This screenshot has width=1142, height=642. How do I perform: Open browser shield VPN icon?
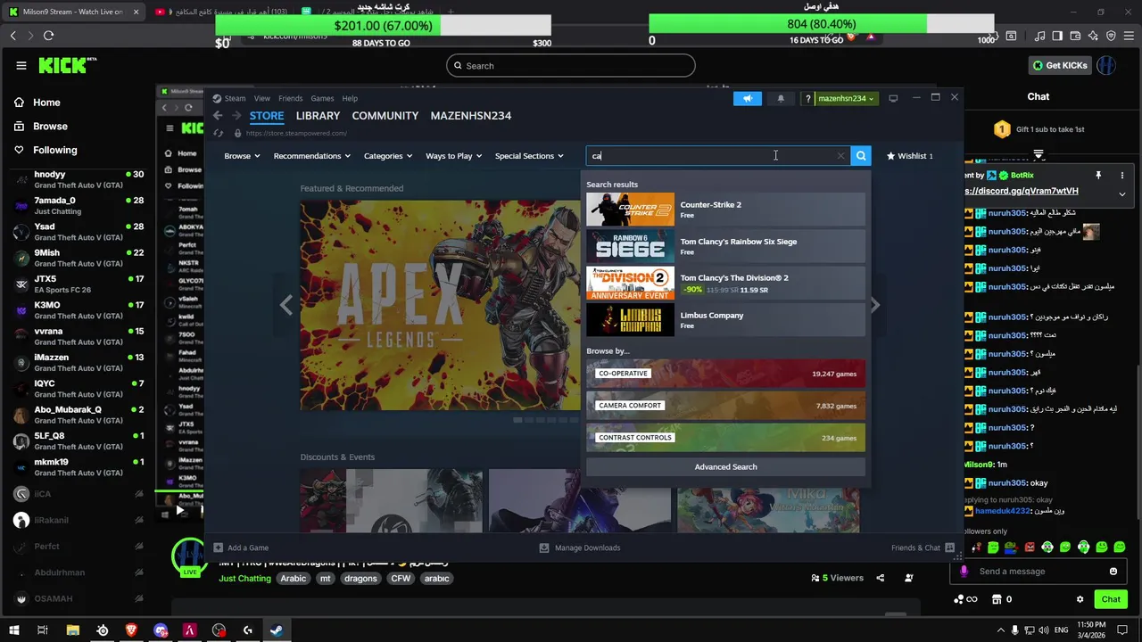click(x=1111, y=36)
